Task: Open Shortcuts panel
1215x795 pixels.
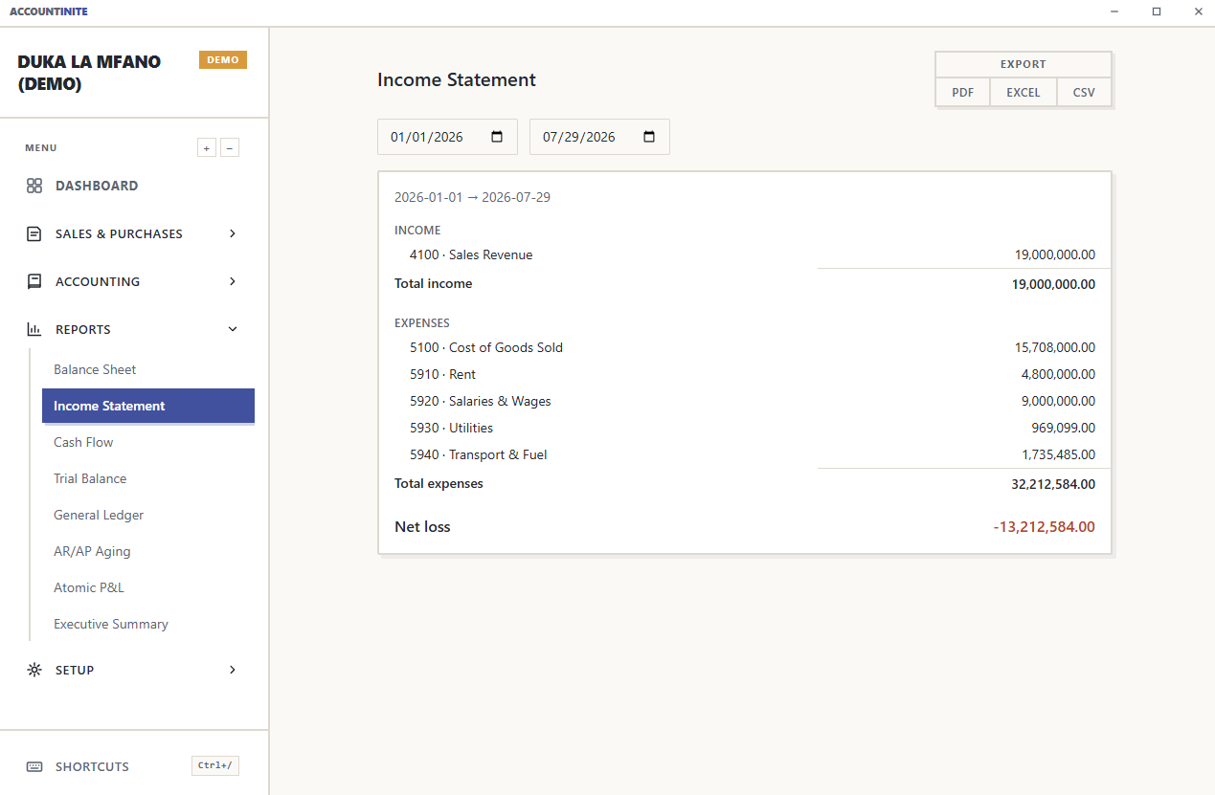Action: [x=134, y=766]
